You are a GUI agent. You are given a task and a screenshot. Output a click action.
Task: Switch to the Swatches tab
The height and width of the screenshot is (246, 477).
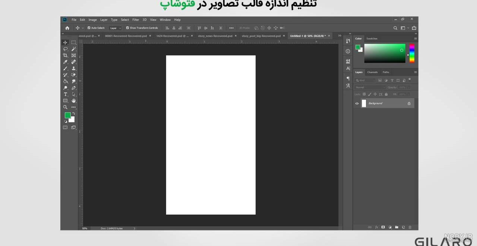372,39
